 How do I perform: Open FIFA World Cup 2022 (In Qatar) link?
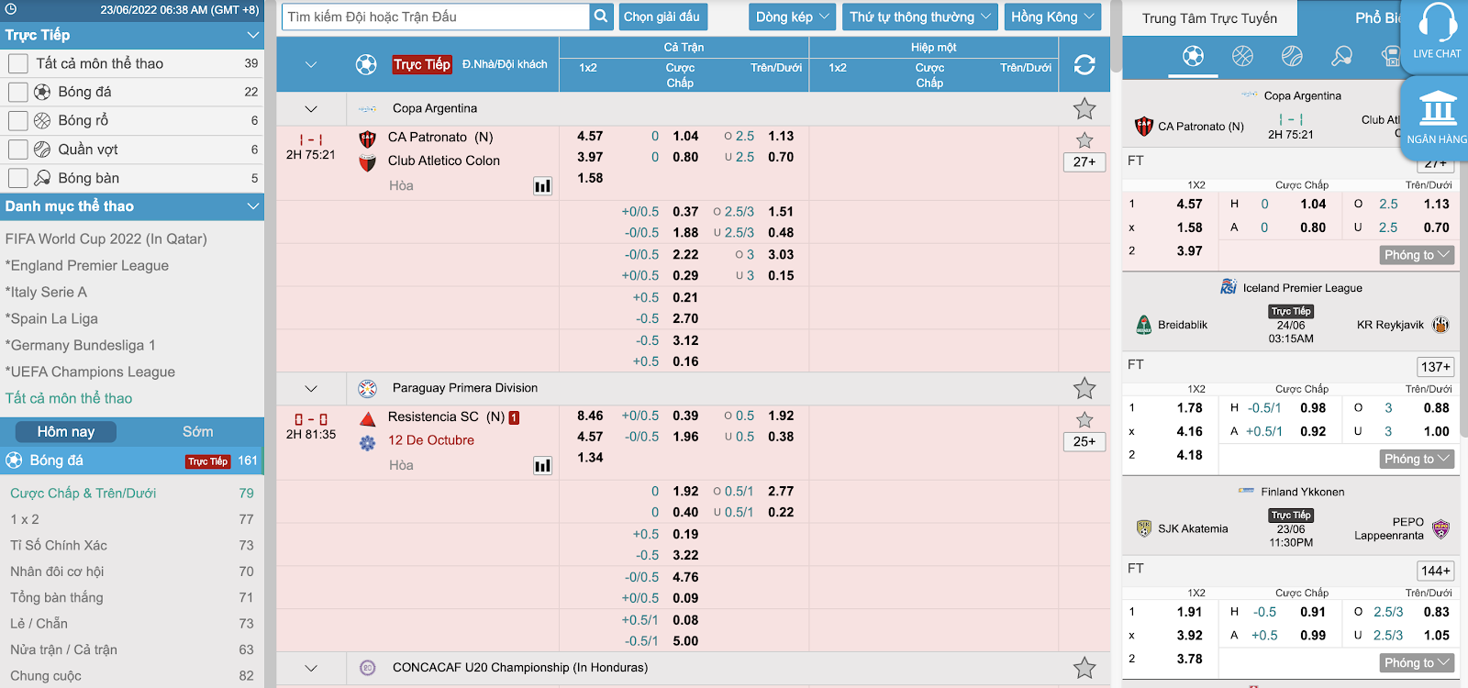pos(106,239)
